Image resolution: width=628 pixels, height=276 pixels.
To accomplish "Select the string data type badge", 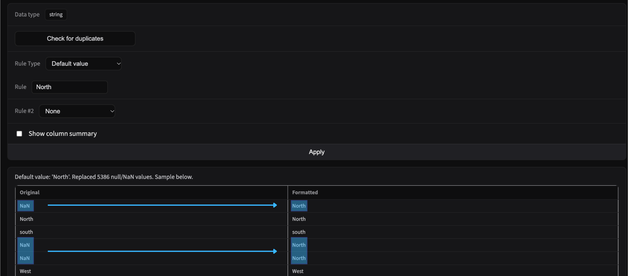I will click(56, 14).
